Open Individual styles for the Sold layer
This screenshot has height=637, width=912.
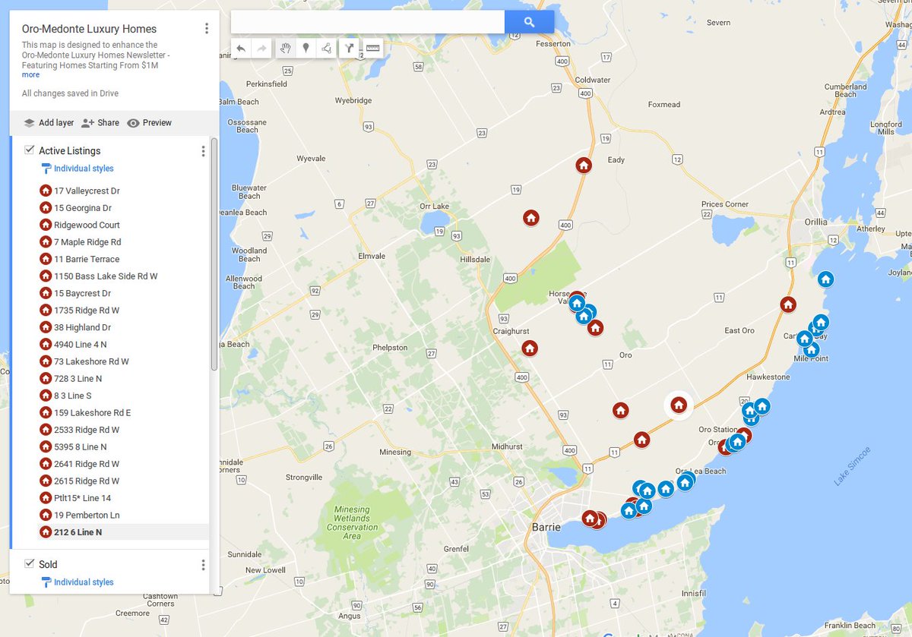coord(77,582)
